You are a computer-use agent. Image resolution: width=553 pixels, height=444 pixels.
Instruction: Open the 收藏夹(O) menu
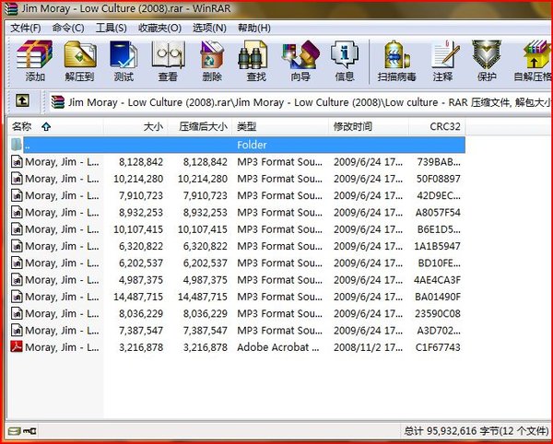159,28
